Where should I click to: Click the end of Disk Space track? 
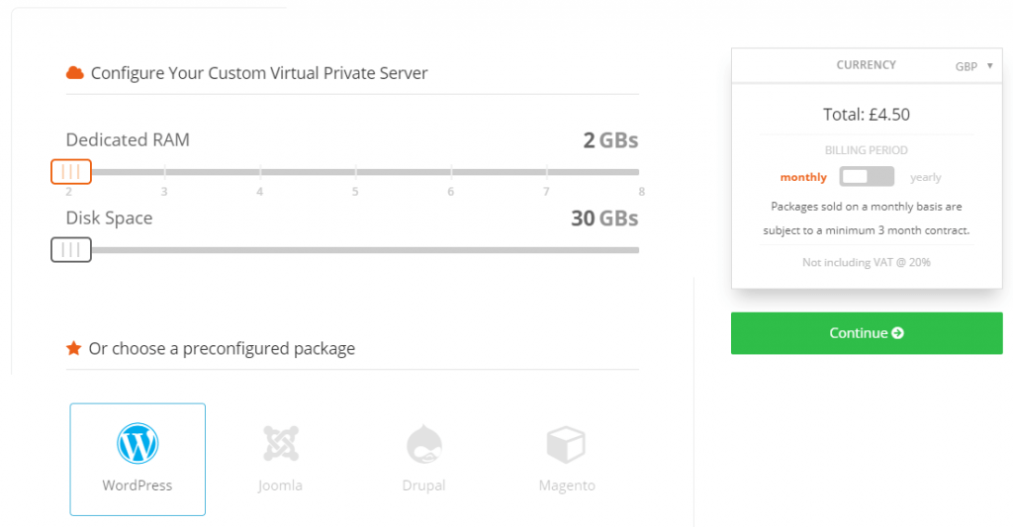pyautogui.click(x=636, y=250)
